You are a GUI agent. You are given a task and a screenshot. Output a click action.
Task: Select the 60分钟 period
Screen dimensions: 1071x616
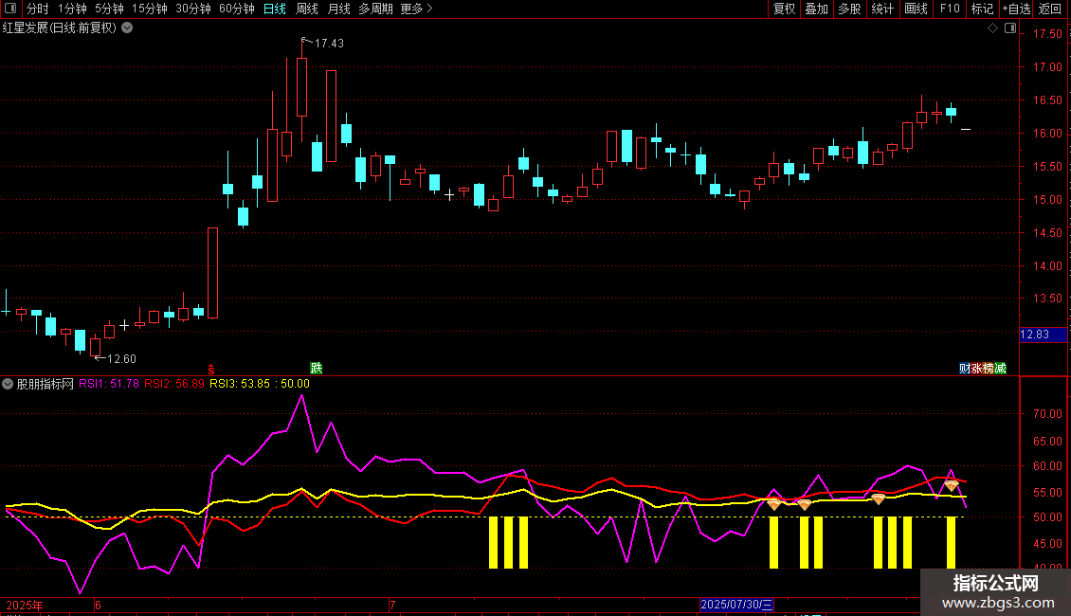point(236,9)
